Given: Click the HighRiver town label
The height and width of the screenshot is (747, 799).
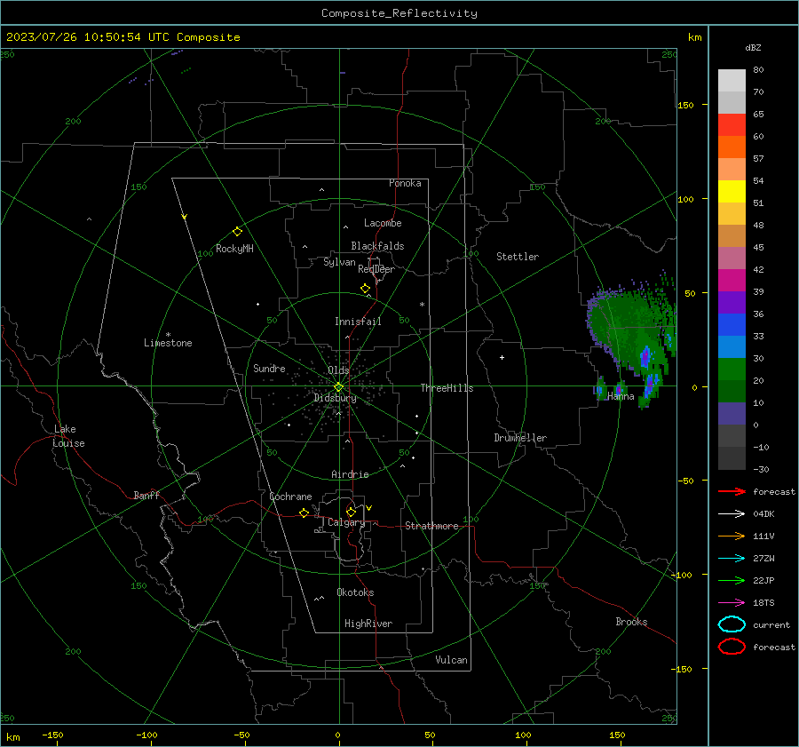Looking at the screenshot, I should coord(368,624).
